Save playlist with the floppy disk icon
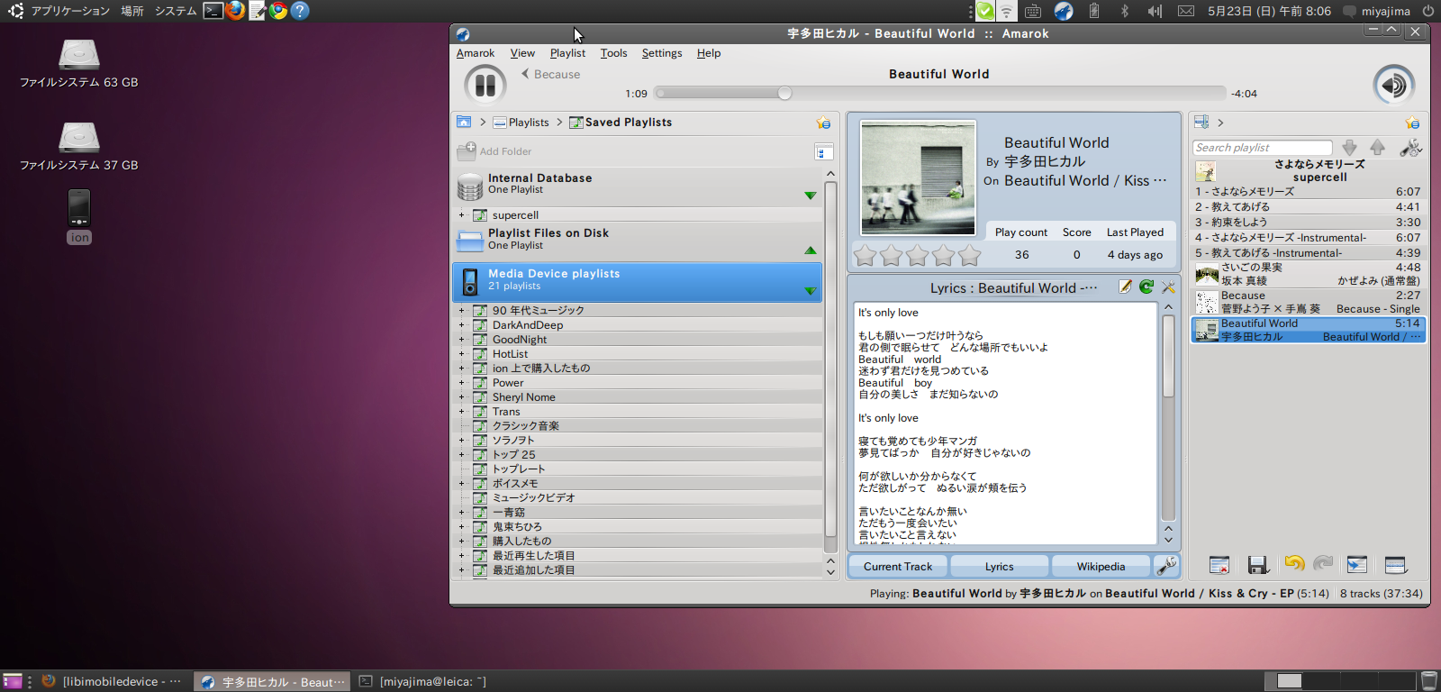Image resolution: width=1441 pixels, height=692 pixels. point(1258,565)
